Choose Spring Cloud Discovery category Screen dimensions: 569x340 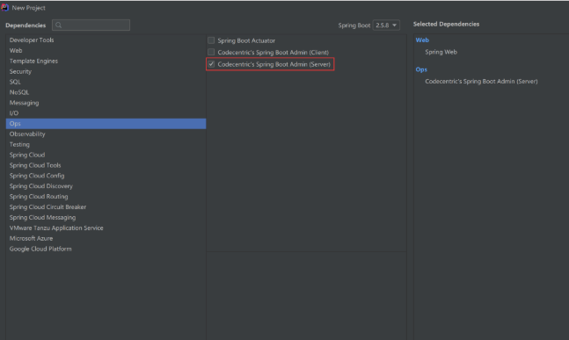106,186
